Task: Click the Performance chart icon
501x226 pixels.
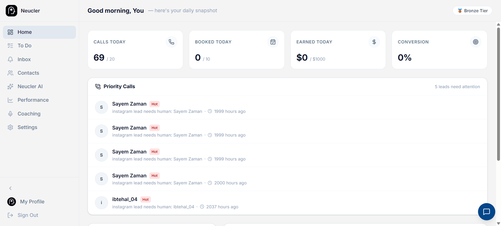Action: (x=10, y=100)
